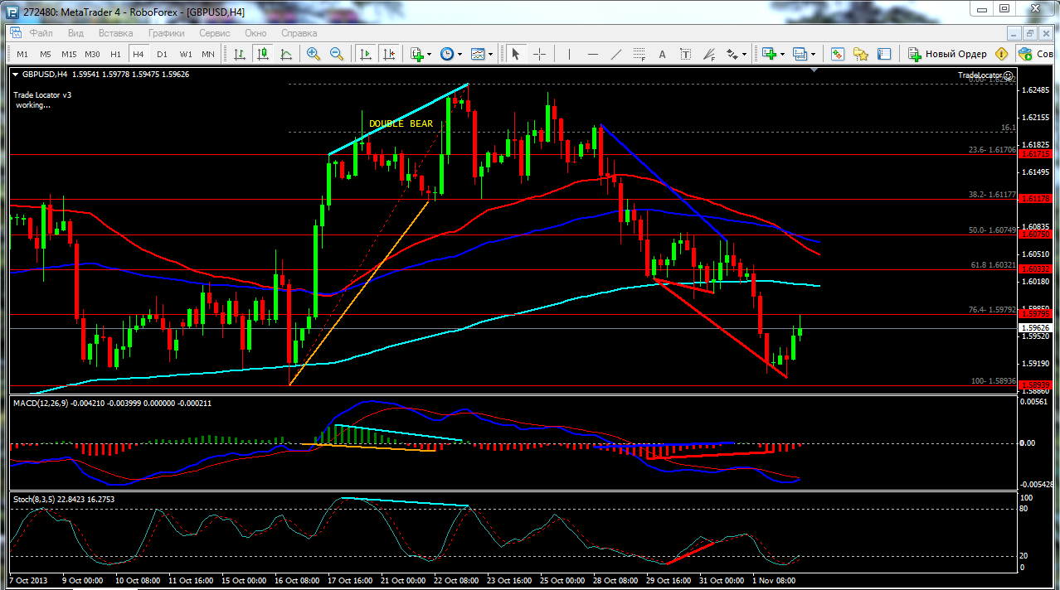The image size is (1060, 590).
Task: Toggle chart shift from right edge
Action: [388, 54]
